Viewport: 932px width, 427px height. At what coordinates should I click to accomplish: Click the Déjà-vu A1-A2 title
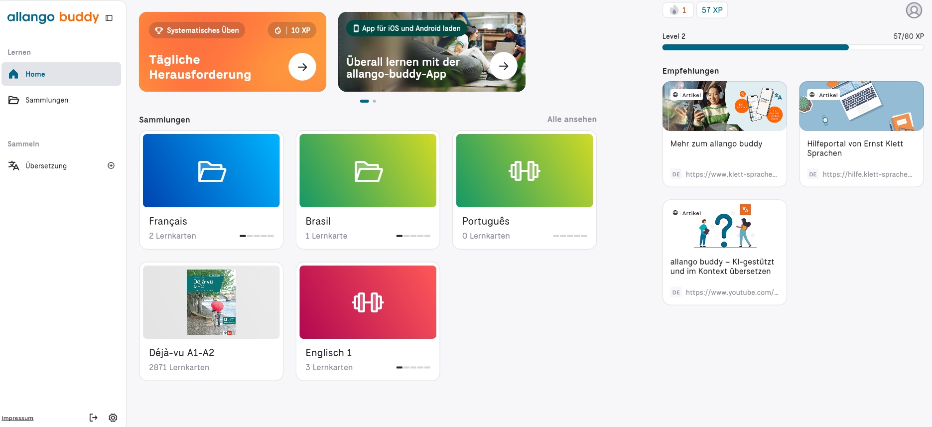181,353
